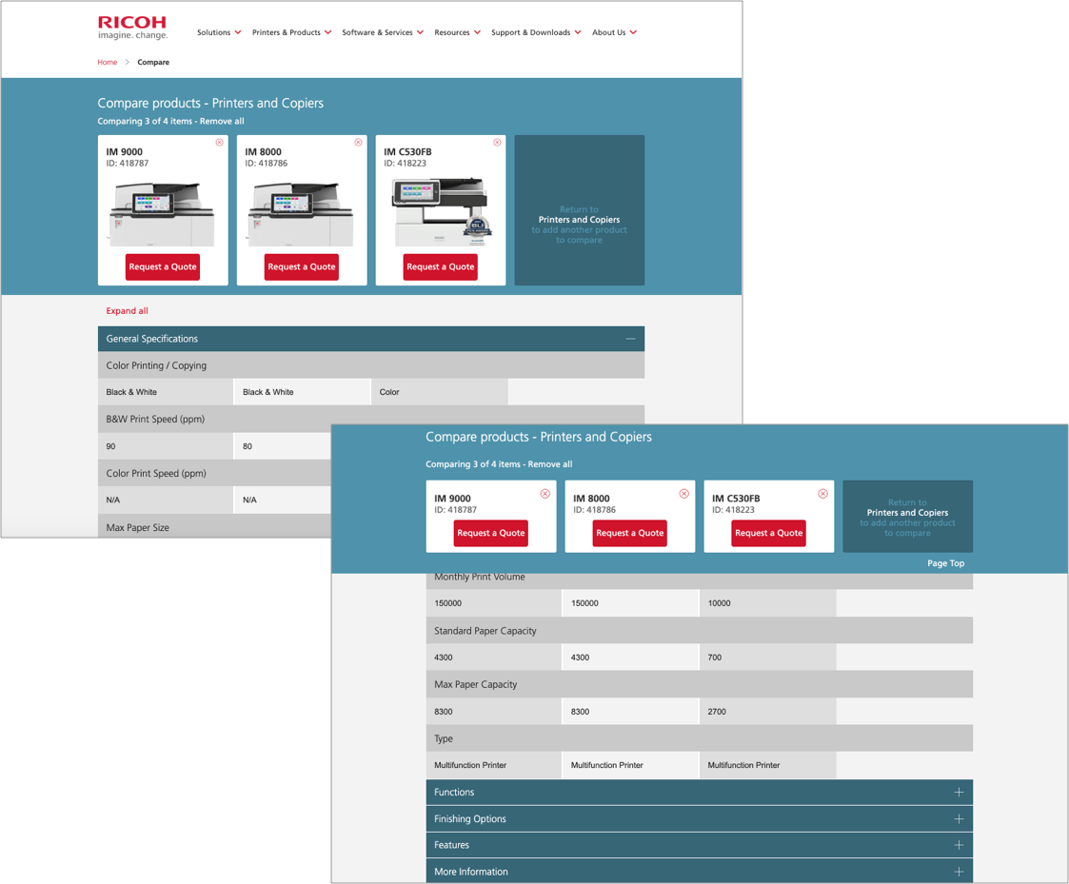The image size is (1069, 884).
Task: Click Max Paper Capacity value 2700
Action: coord(717,712)
